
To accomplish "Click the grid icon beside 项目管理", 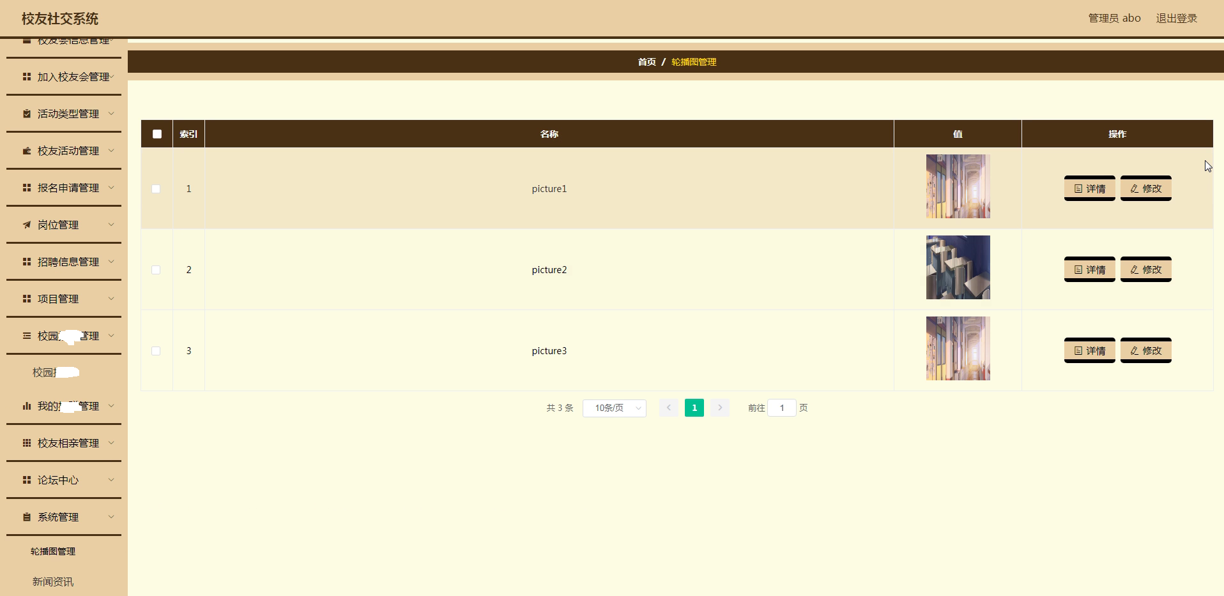I will click(x=27, y=299).
